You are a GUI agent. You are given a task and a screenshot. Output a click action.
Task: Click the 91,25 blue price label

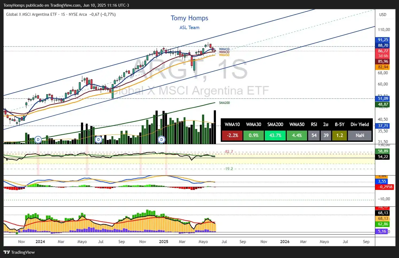(383, 40)
